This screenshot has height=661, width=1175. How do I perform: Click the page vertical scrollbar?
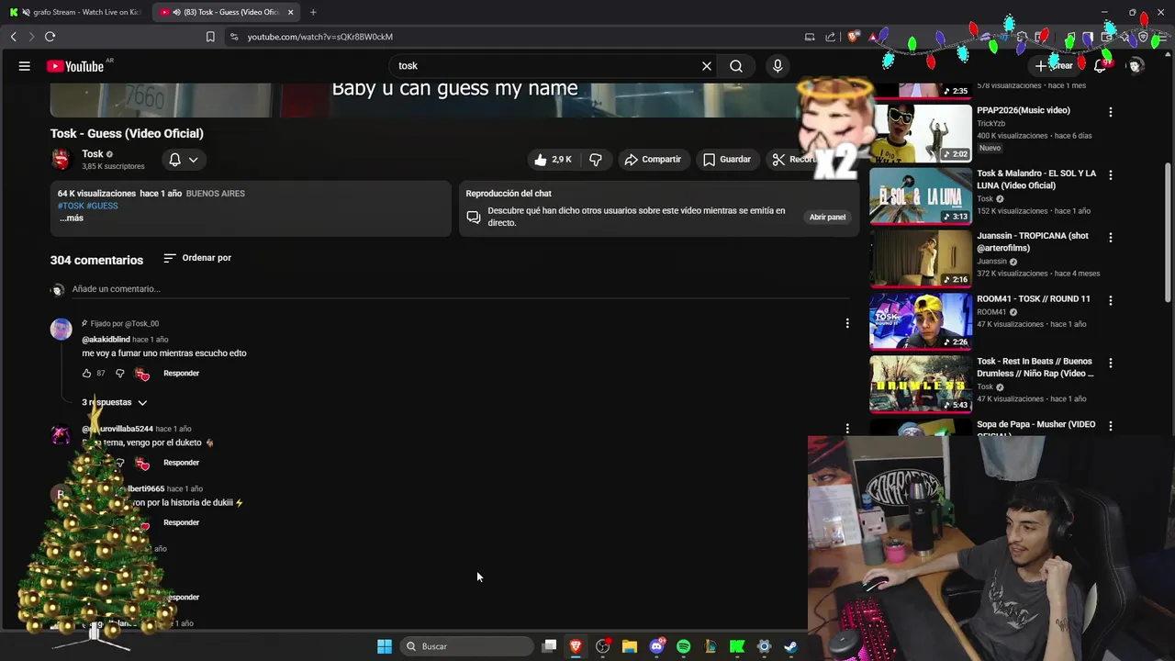[x=1169, y=234]
